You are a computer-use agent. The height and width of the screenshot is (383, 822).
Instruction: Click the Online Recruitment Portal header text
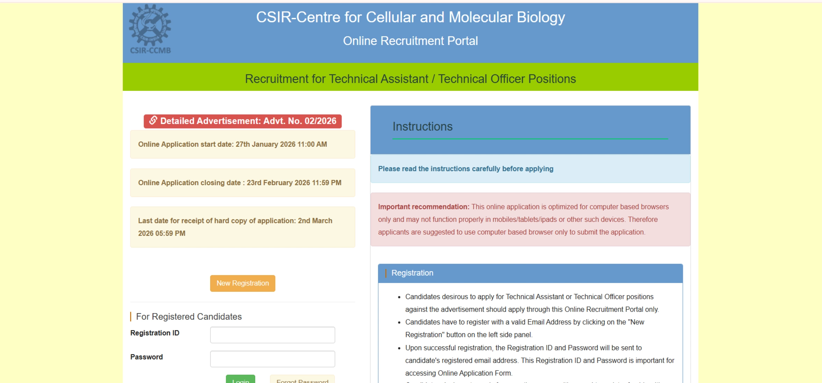point(410,41)
